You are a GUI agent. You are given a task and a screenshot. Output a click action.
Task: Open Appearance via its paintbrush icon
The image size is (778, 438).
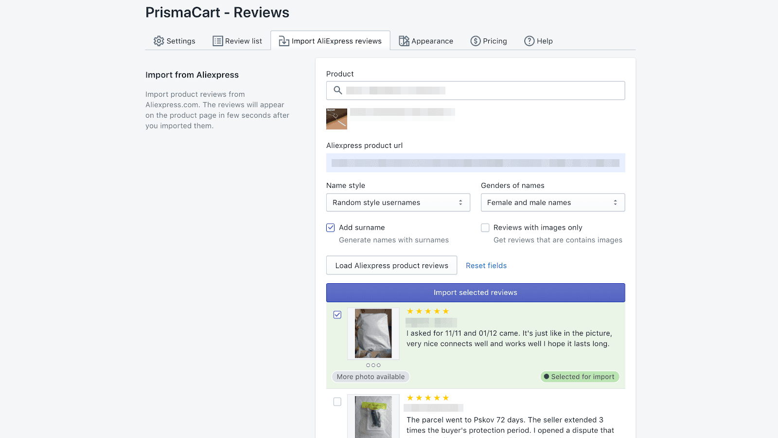(x=404, y=41)
